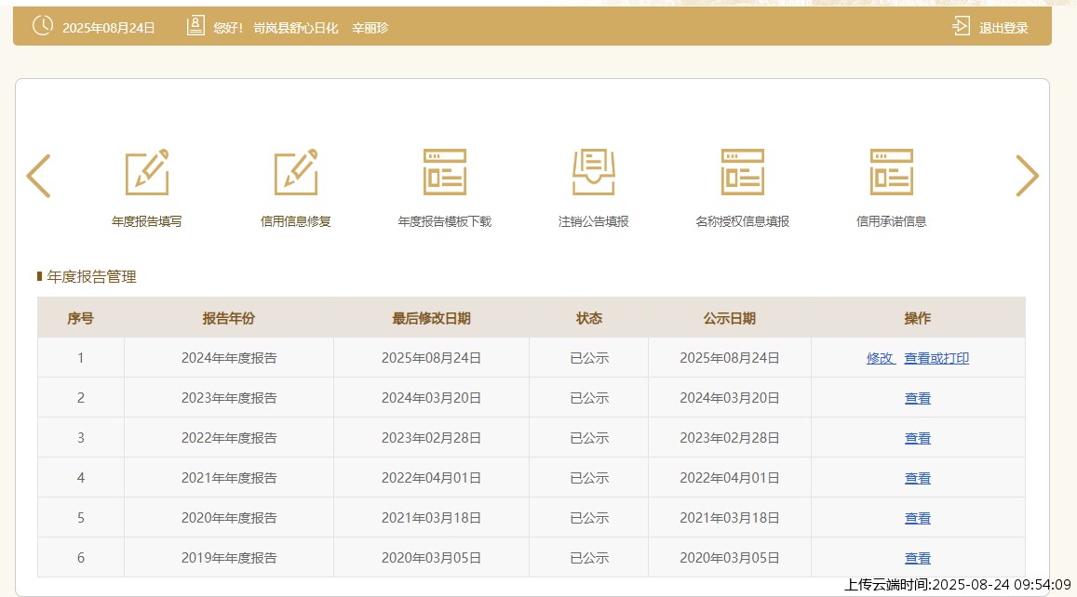Click the 已公示 status of the 2019 report

(x=589, y=558)
